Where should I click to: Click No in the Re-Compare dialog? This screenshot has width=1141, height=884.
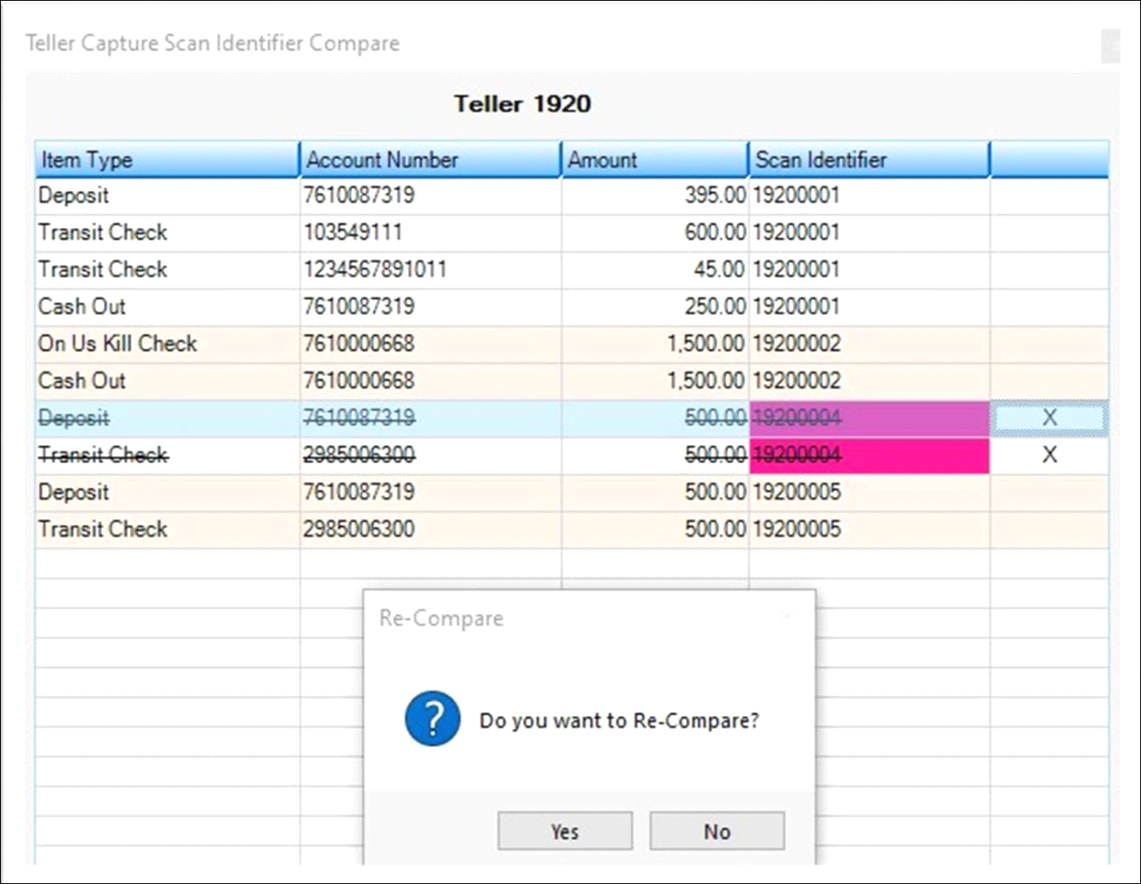point(716,831)
